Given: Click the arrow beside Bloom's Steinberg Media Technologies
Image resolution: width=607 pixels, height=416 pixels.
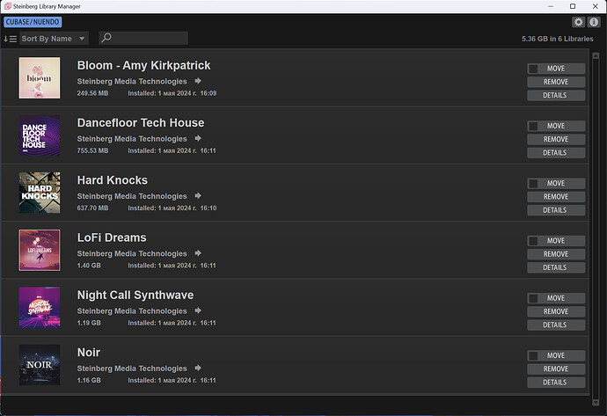Looking at the screenshot, I should click(x=198, y=81).
